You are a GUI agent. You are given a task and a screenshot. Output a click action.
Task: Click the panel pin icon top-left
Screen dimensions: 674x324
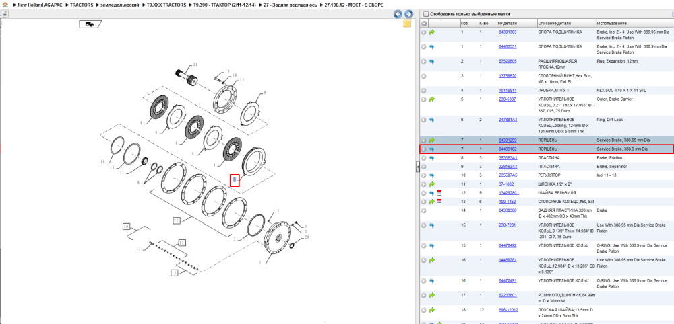4,13
